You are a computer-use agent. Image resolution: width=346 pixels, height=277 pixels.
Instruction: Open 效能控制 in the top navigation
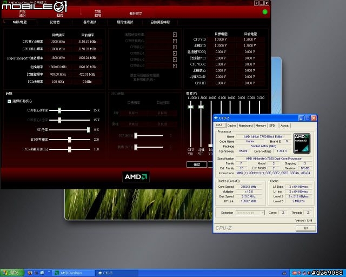coord(98,13)
